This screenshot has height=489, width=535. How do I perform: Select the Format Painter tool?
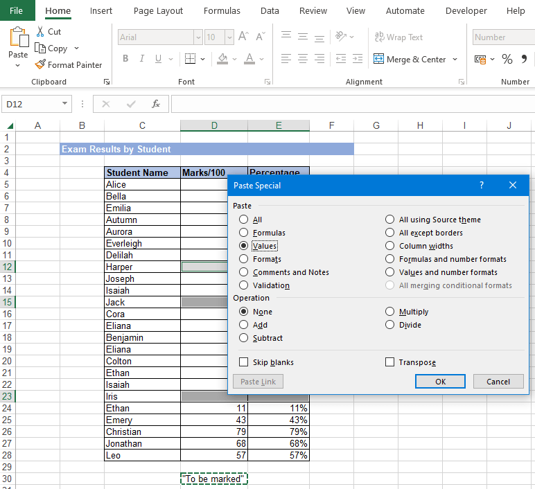[x=68, y=65]
